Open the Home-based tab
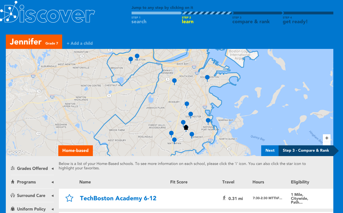Viewport: 343px width, 213px height. [75, 151]
